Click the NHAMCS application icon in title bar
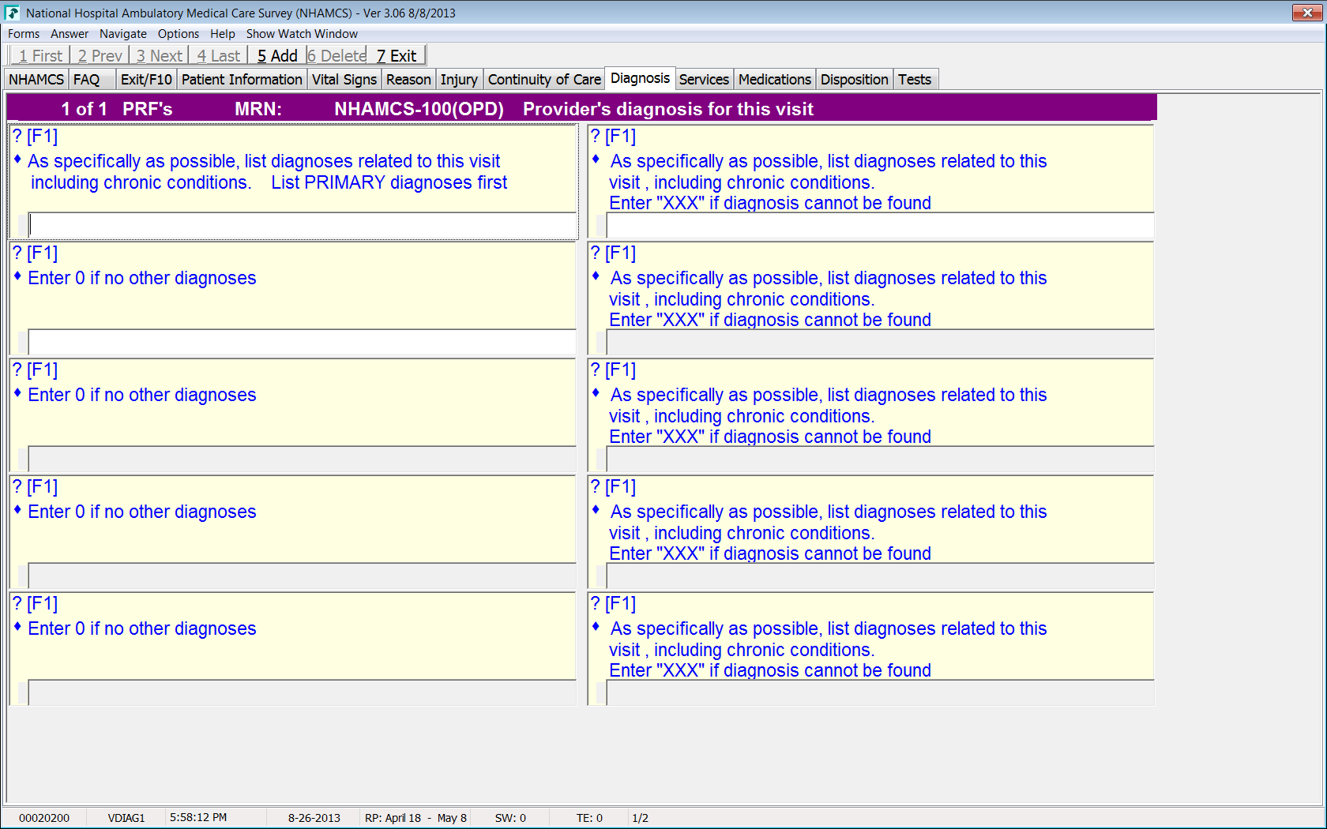This screenshot has width=1327, height=829. click(12, 13)
